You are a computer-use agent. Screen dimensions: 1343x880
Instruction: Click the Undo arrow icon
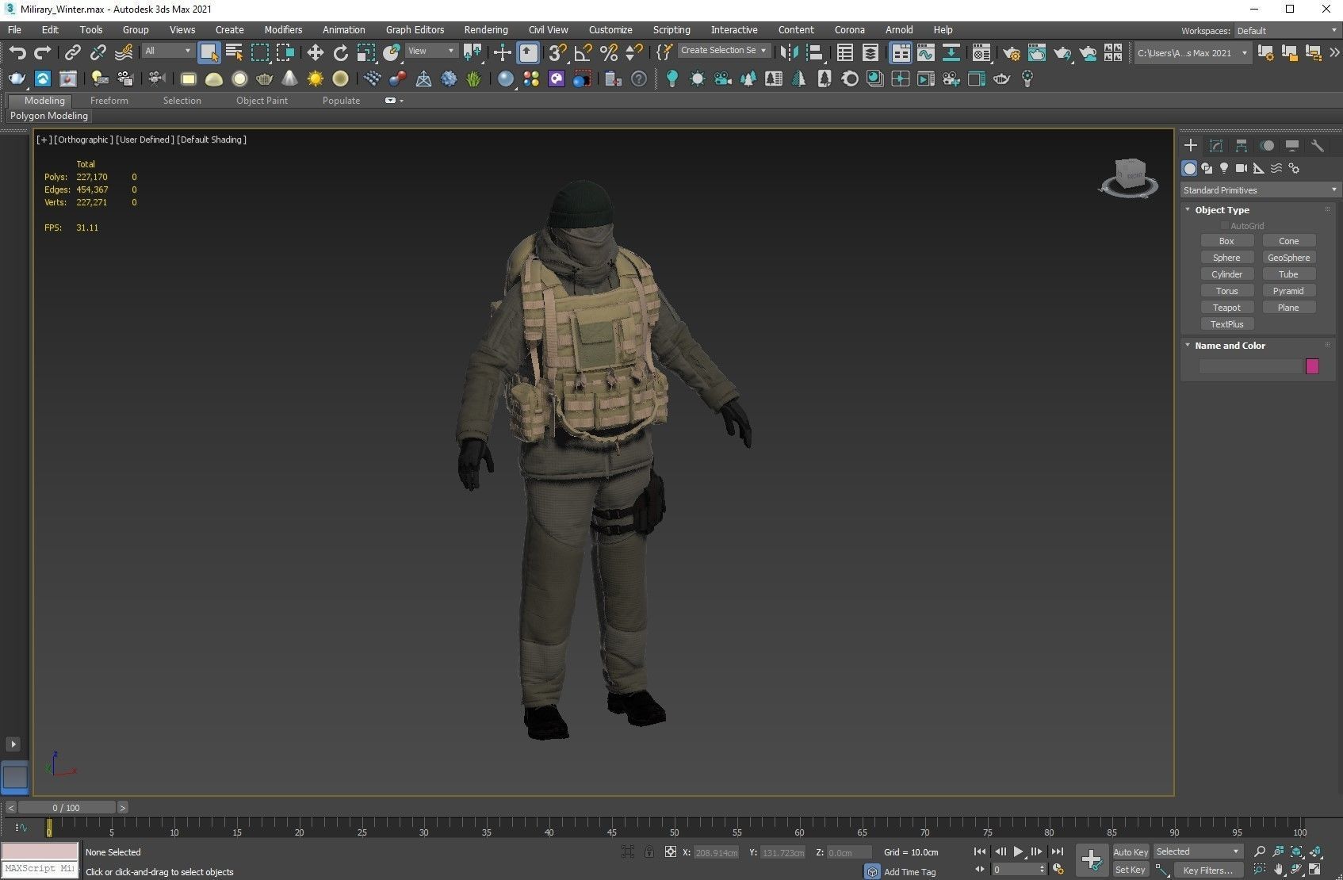point(17,52)
